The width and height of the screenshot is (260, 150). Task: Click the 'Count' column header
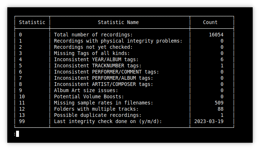click(x=210, y=22)
